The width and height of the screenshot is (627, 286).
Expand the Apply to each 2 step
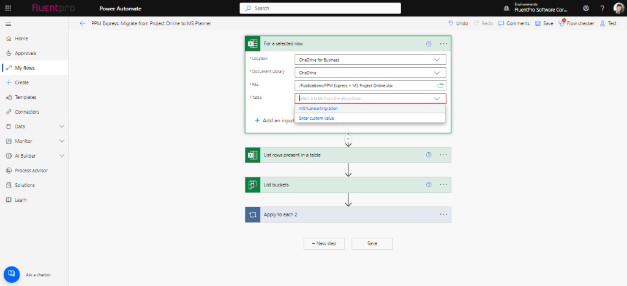pyautogui.click(x=348, y=215)
